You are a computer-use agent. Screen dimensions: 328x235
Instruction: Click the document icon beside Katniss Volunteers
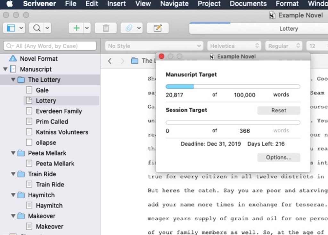(x=29, y=132)
